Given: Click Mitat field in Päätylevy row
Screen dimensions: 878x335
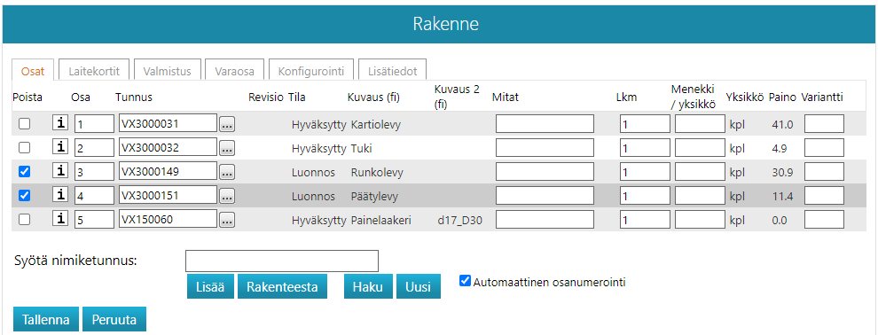Looking at the screenshot, I should tap(545, 196).
